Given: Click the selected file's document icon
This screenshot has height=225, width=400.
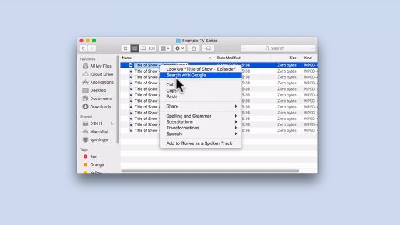Looking at the screenshot, I should [x=131, y=65].
